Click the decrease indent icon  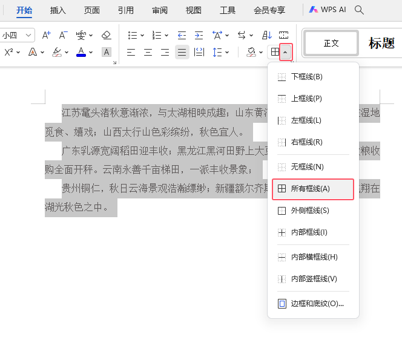tap(182, 35)
